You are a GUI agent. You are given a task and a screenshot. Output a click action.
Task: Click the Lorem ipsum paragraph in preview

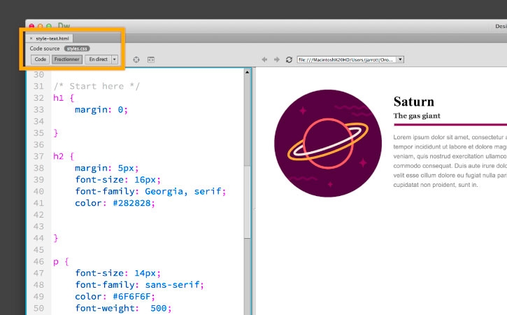coord(450,161)
